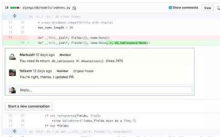Click the Member badge next to felixxm
The image size is (220, 137).
coord(63,71)
